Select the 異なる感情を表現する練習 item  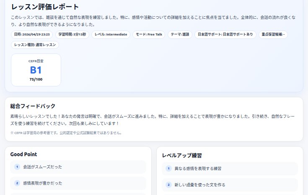click(230, 169)
